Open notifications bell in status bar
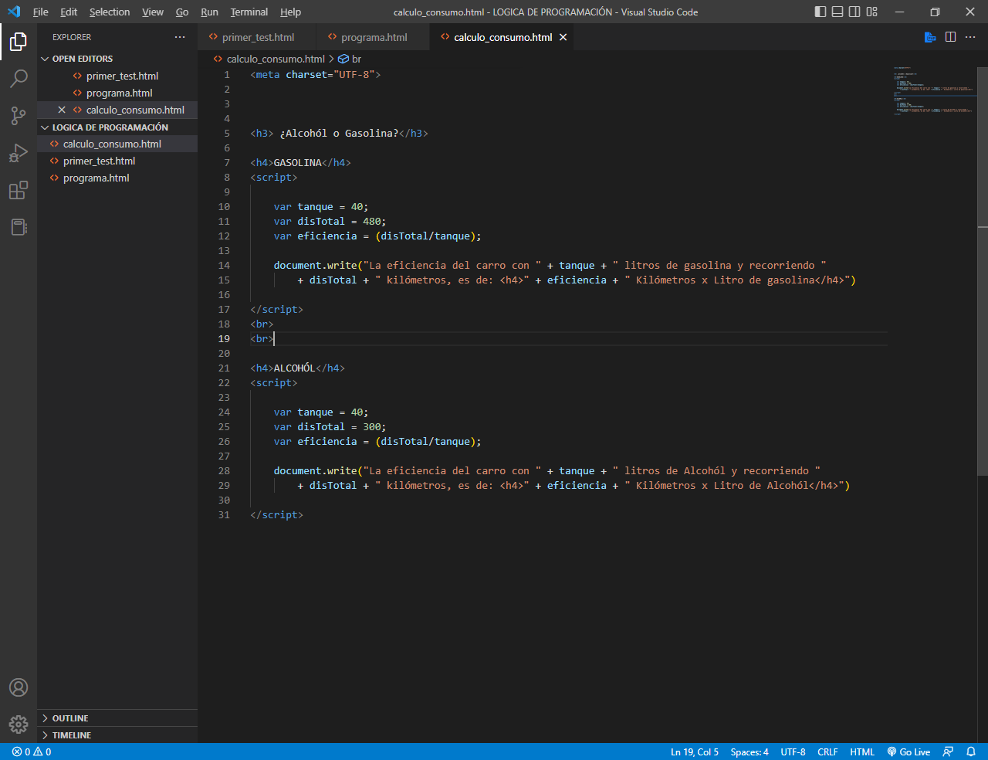 [971, 752]
